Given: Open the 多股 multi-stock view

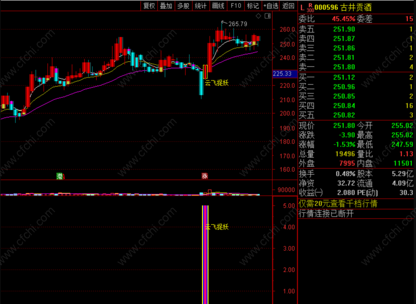Looking at the screenshot, I should tap(183, 6).
